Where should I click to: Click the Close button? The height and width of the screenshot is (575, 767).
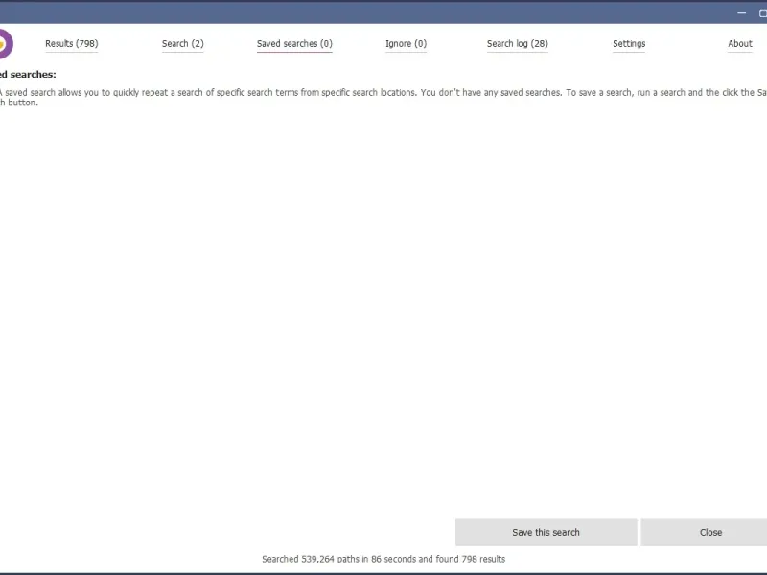pos(705,532)
